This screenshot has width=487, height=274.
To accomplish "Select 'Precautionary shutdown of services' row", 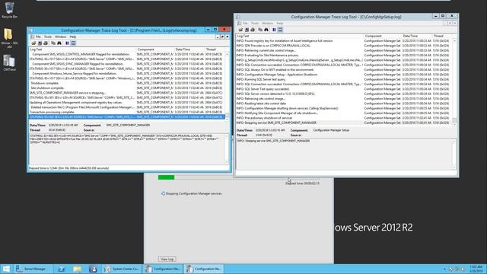I will pyautogui.click(x=344, y=118).
